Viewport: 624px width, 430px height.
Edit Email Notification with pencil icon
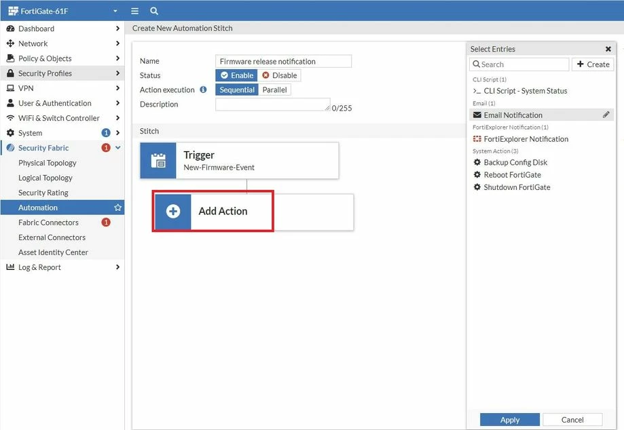pyautogui.click(x=606, y=115)
